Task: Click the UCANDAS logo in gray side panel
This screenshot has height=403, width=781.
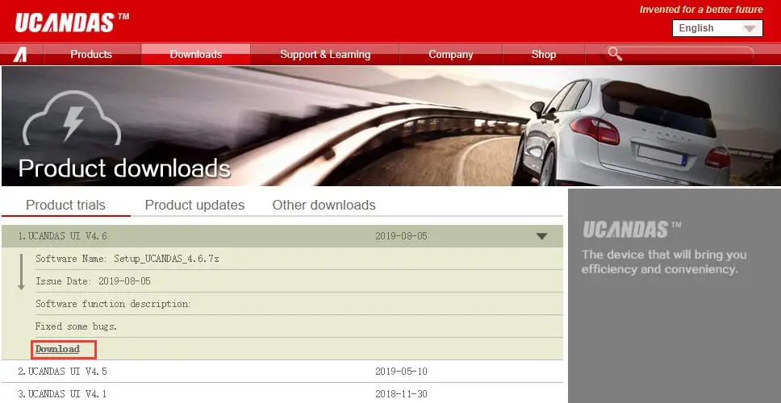Action: click(x=632, y=230)
